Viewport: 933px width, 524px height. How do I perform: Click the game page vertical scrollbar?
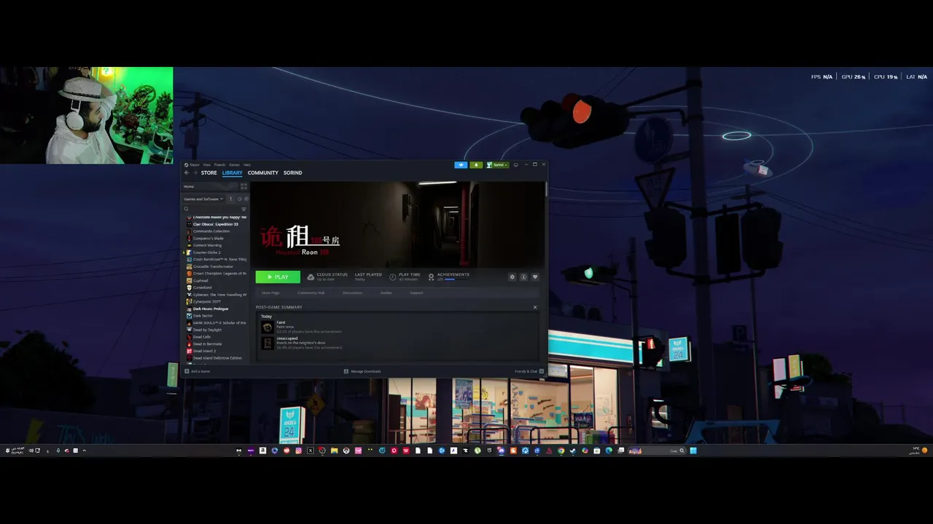tap(546, 189)
